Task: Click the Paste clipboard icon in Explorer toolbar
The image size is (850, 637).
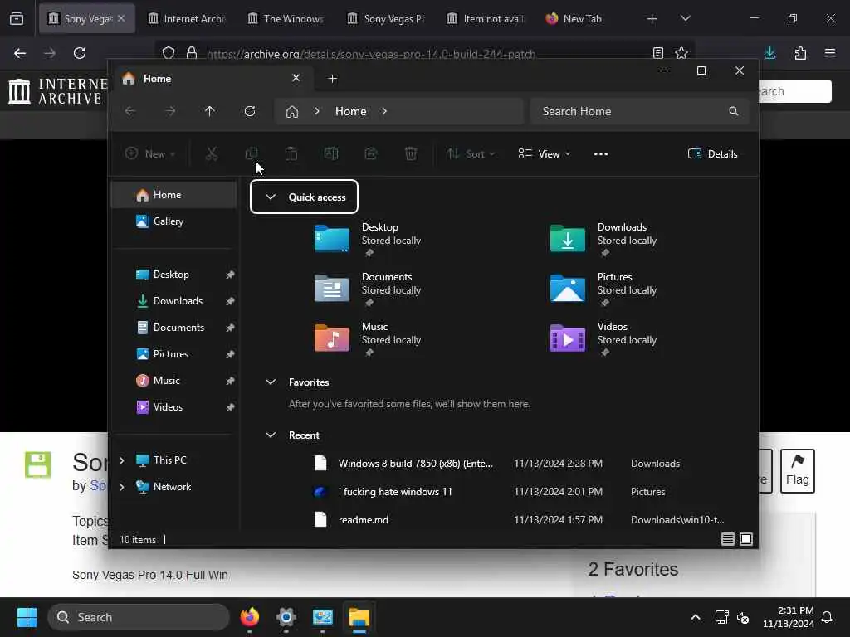Action: 291,153
